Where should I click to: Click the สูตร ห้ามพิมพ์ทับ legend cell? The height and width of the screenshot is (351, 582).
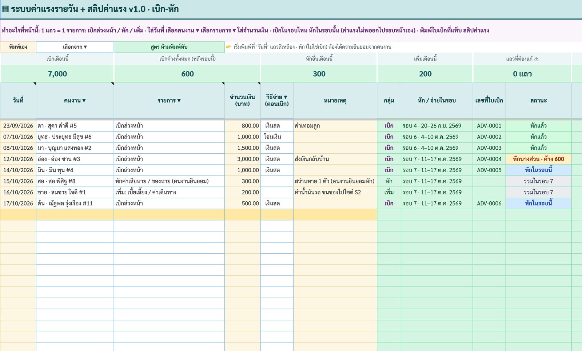(x=169, y=47)
